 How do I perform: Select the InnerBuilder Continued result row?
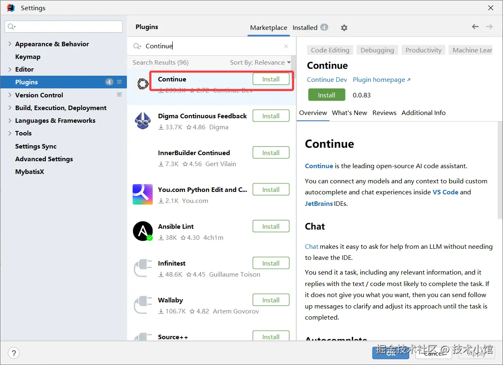[212, 158]
